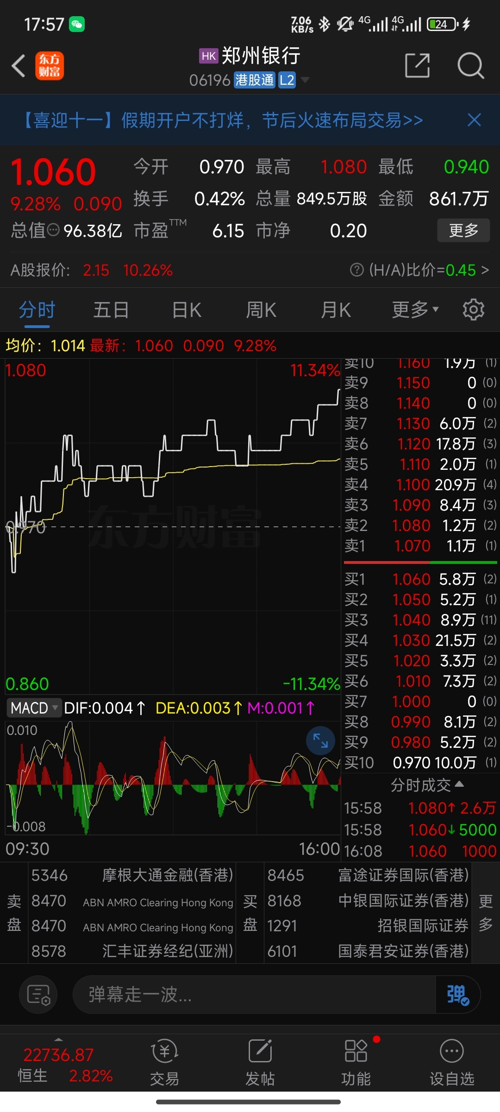This screenshot has width=500, height=1112.
Task: Tap the share/export icon
Action: (x=417, y=65)
